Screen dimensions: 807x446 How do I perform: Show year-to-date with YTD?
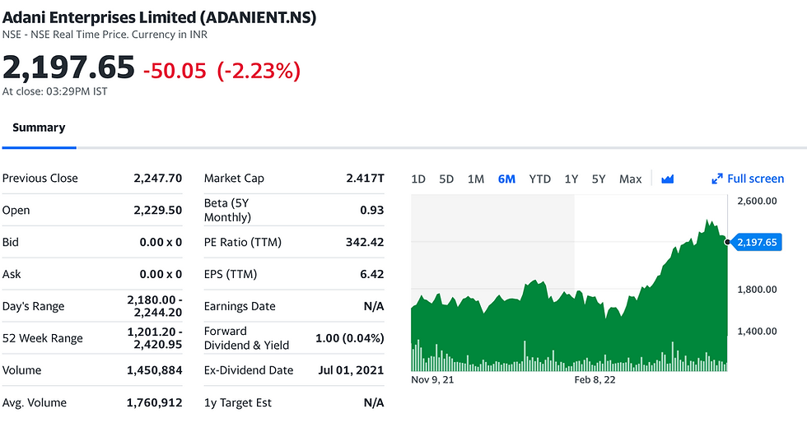(x=539, y=179)
